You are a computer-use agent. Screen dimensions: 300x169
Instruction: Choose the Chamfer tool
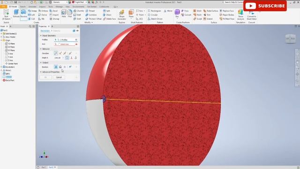(79, 11)
